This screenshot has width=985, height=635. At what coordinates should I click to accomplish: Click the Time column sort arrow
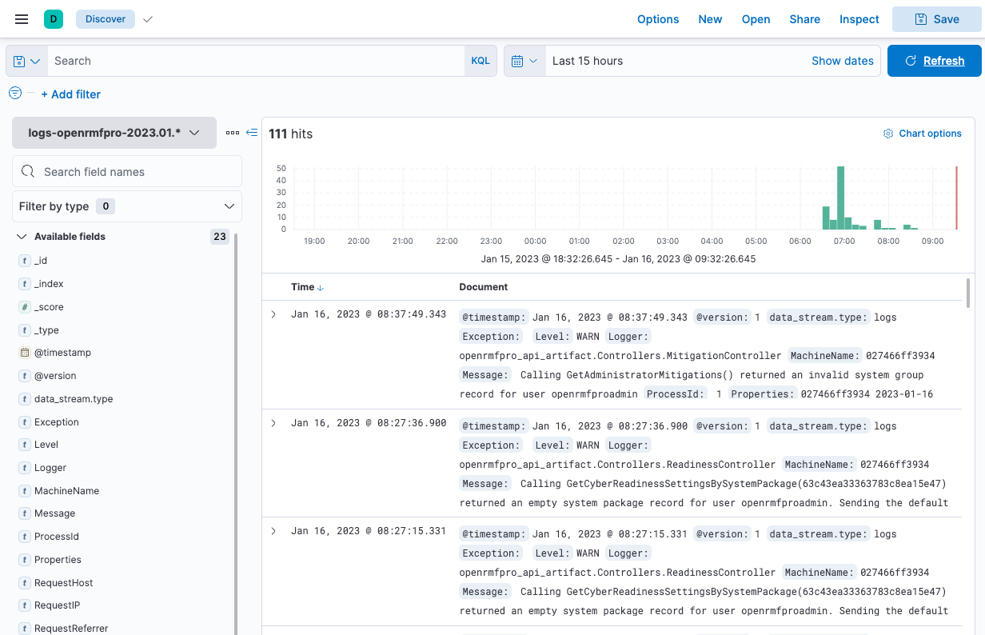pyautogui.click(x=321, y=287)
